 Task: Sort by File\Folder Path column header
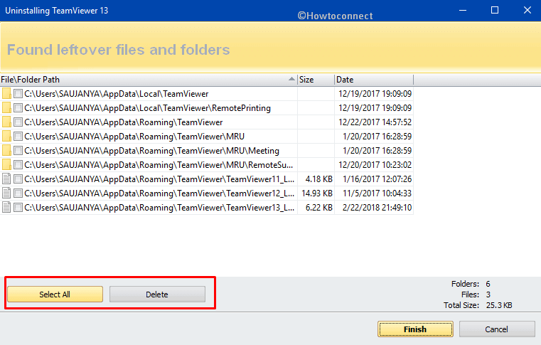(149, 80)
